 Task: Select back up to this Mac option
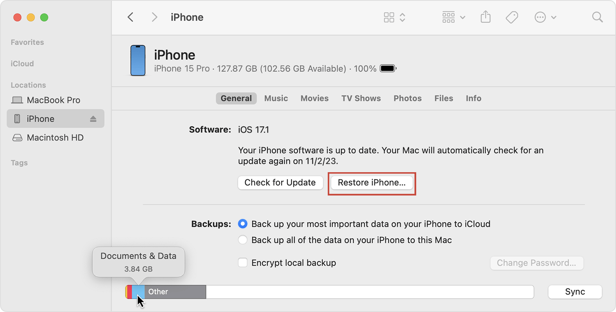[x=243, y=240]
